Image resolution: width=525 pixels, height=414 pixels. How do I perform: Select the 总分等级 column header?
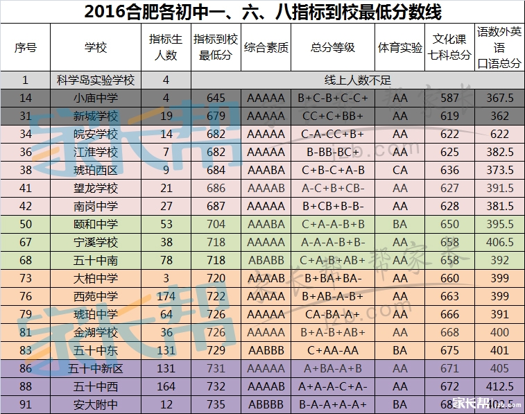coord(332,48)
